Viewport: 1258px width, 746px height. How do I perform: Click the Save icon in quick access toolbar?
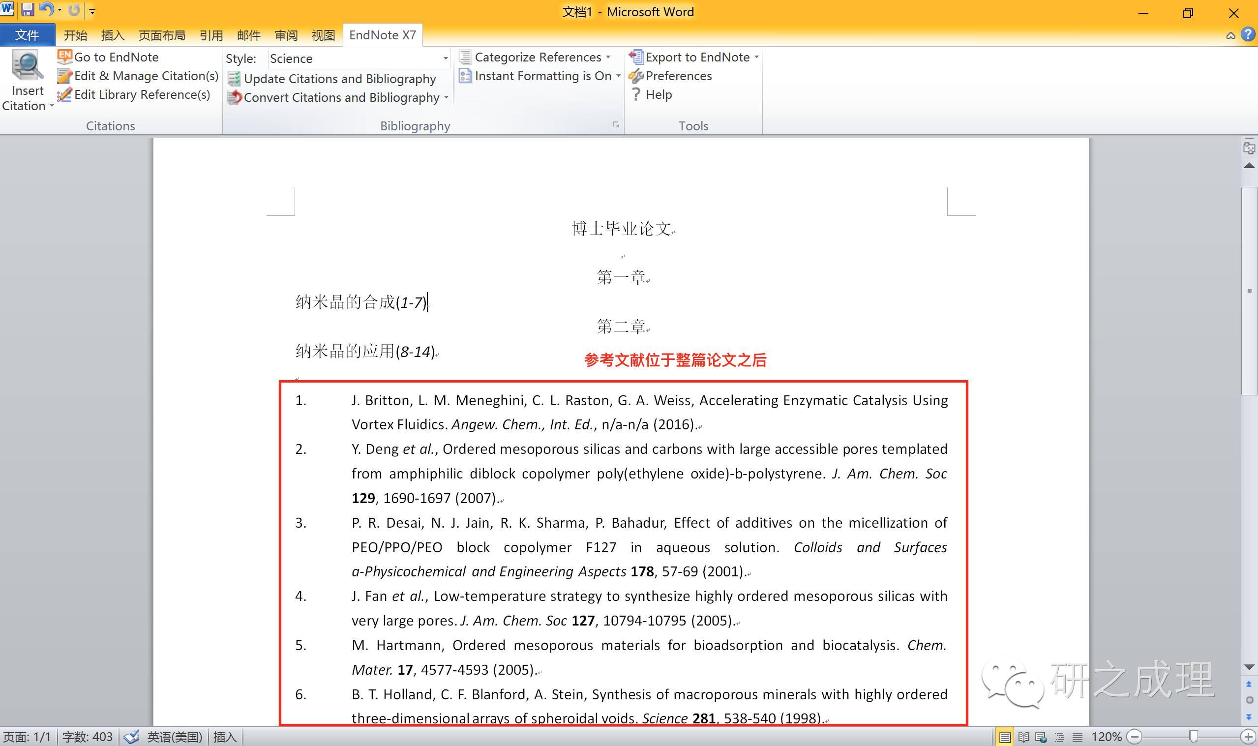tap(27, 9)
